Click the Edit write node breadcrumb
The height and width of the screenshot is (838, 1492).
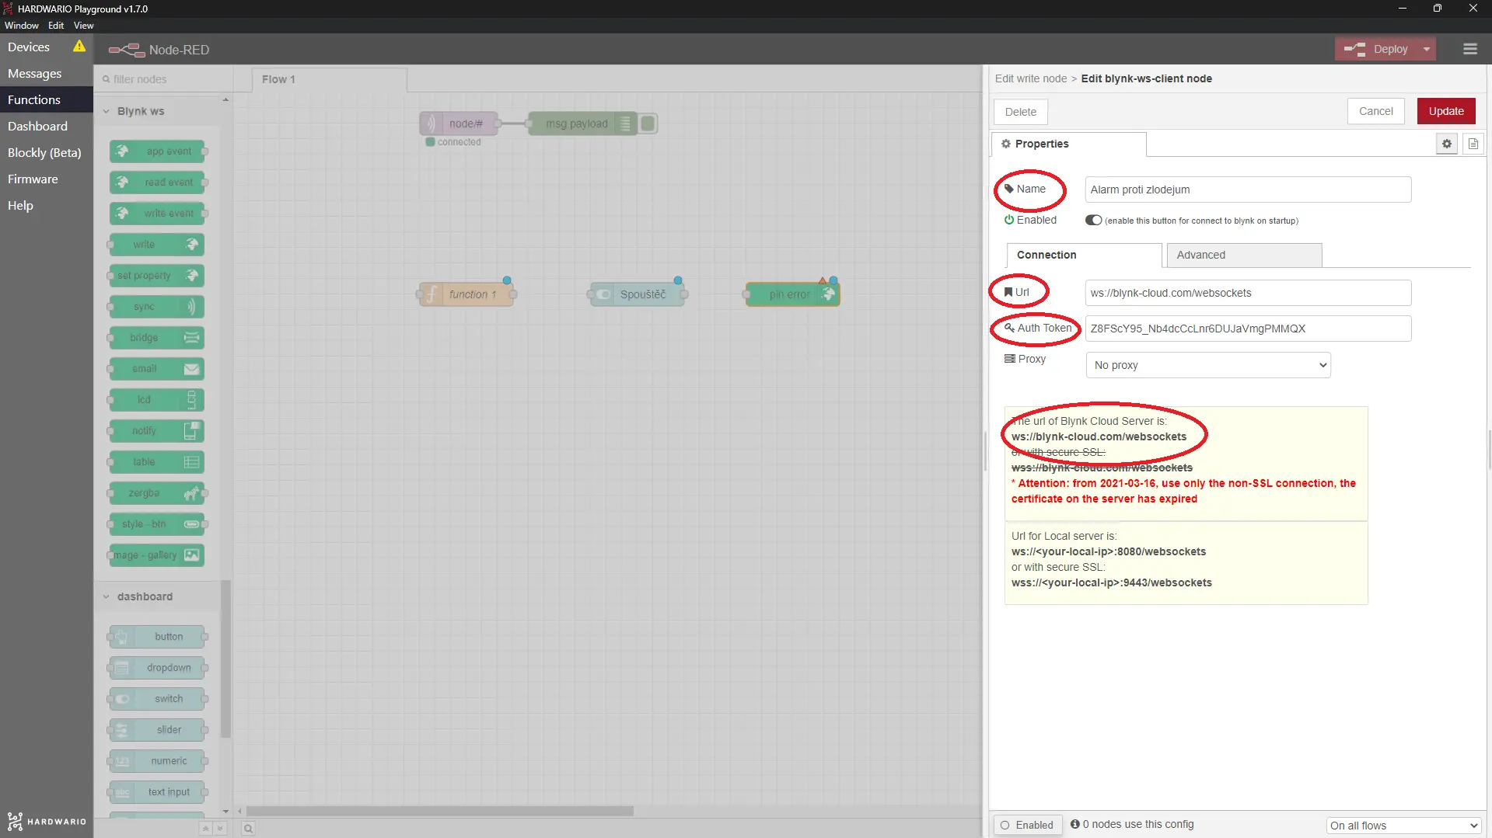coord(1031,78)
